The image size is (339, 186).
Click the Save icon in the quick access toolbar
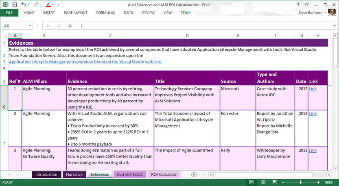click(x=15, y=5)
